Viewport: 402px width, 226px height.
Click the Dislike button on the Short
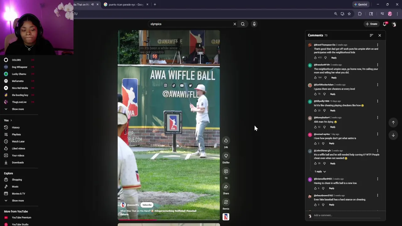pyautogui.click(x=226, y=156)
